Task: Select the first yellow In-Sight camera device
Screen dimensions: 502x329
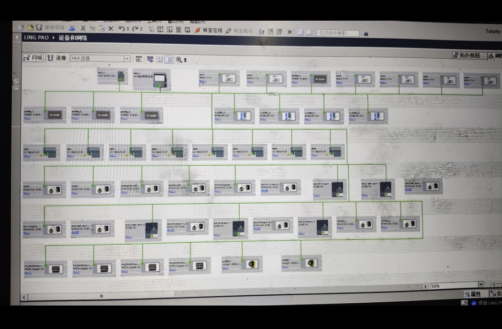Action: [242, 264]
